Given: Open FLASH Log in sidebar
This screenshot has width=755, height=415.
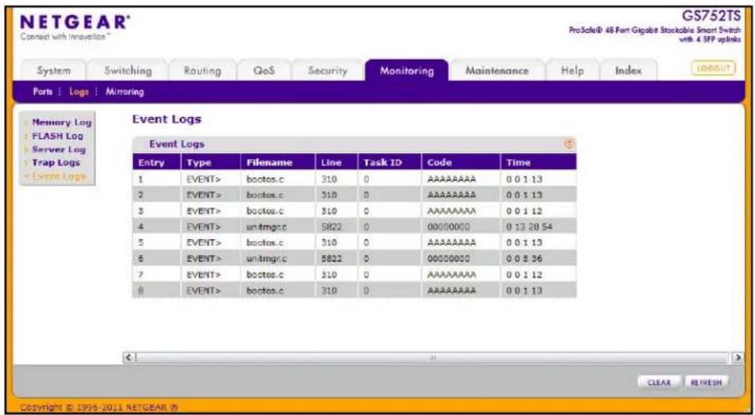Looking at the screenshot, I should coord(57,136).
